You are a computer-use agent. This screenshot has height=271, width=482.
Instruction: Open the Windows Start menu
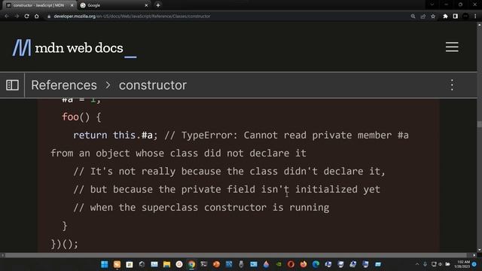105,264
